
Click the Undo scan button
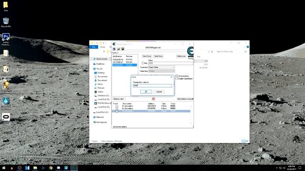tap(181, 56)
